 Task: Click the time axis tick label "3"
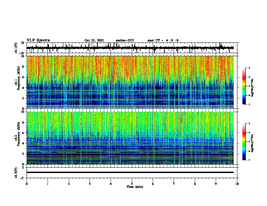(x=90, y=184)
